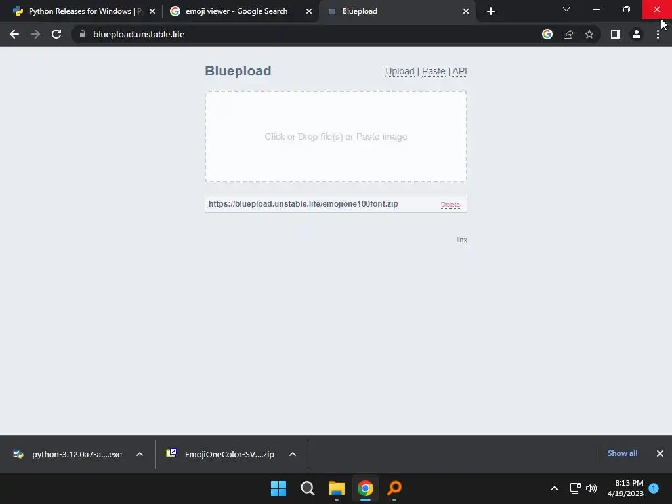
Task: Click the Google icon in address bar
Action: [547, 34]
